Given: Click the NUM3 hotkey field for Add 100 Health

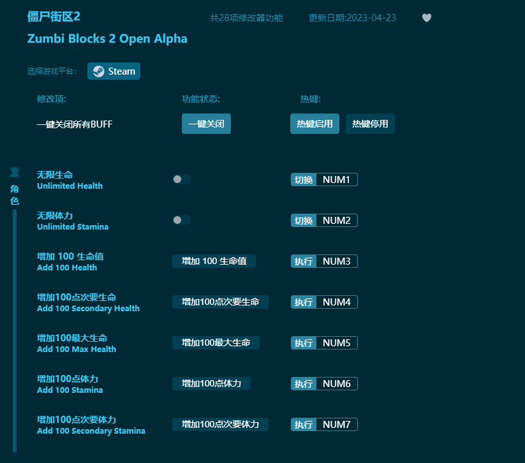Looking at the screenshot, I should click(335, 261).
